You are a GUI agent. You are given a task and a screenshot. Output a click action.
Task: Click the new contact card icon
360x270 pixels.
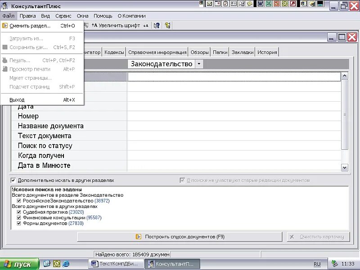(234, 4)
